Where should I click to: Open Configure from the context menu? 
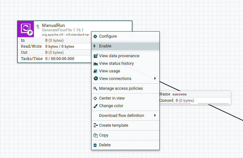125,36
